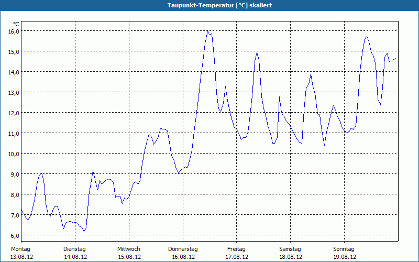Click the '15.08.12' date label

pos(129,257)
